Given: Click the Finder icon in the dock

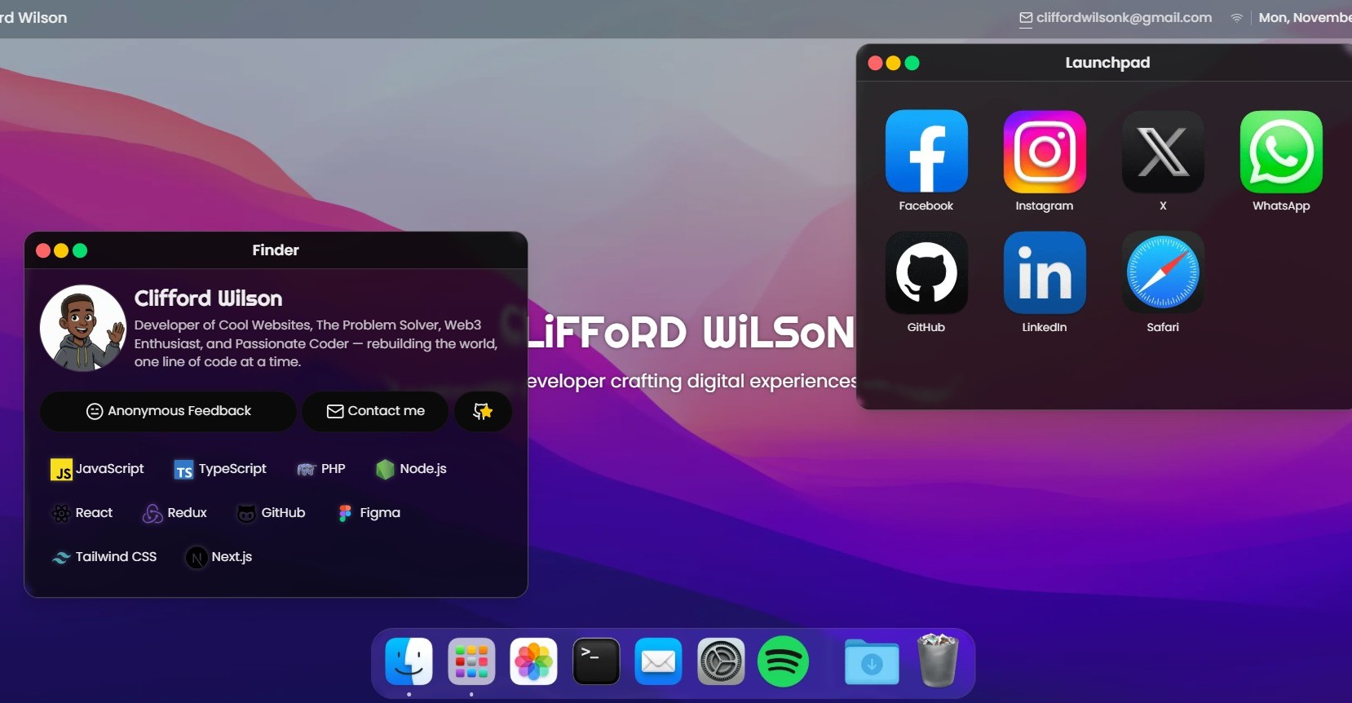Looking at the screenshot, I should 409,661.
